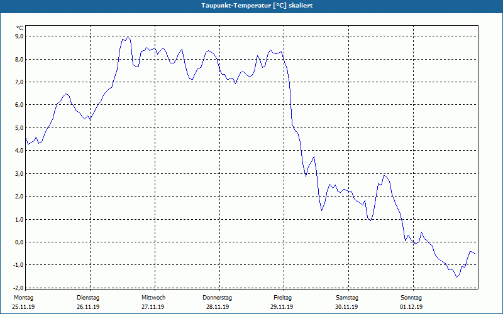
Task: Select the 7,0 y-axis value
Action: pos(19,82)
